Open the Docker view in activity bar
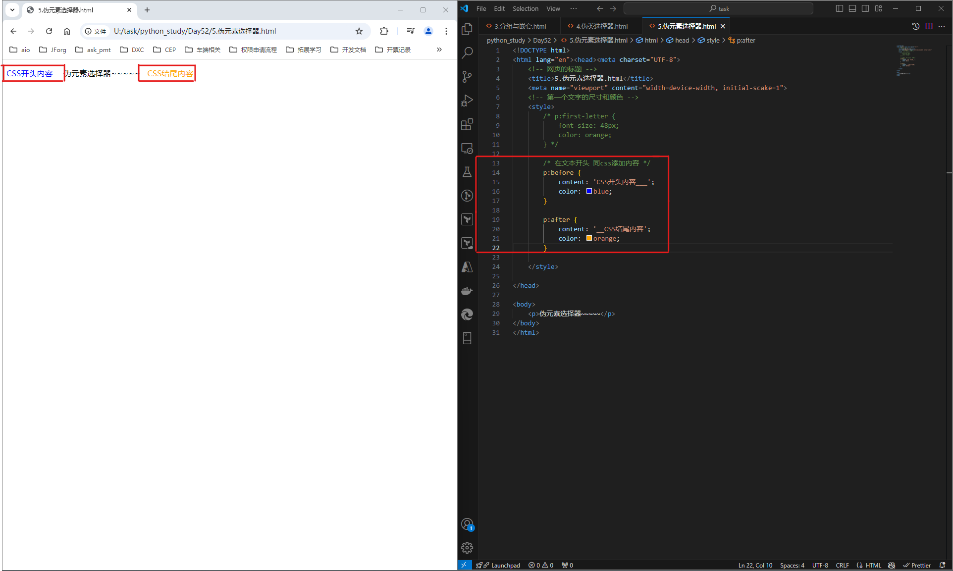The height and width of the screenshot is (571, 953). pos(467,291)
